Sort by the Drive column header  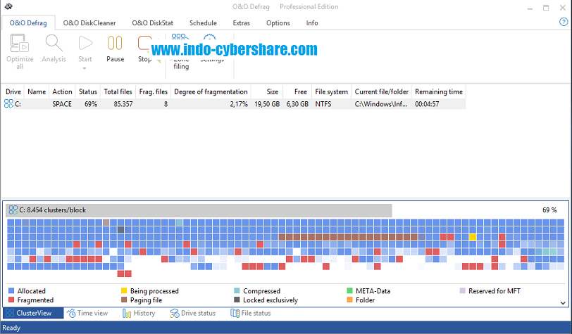click(13, 92)
